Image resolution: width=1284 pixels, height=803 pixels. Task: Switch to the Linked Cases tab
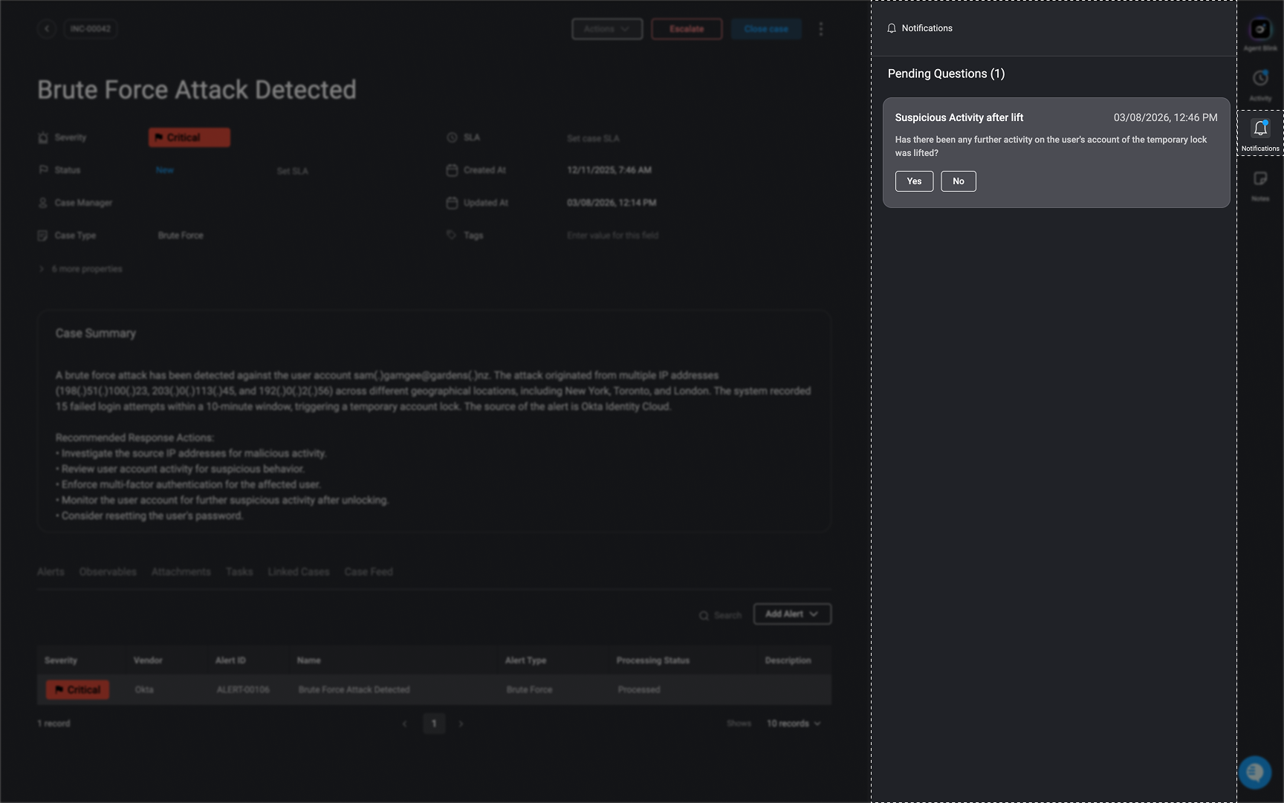tap(299, 572)
